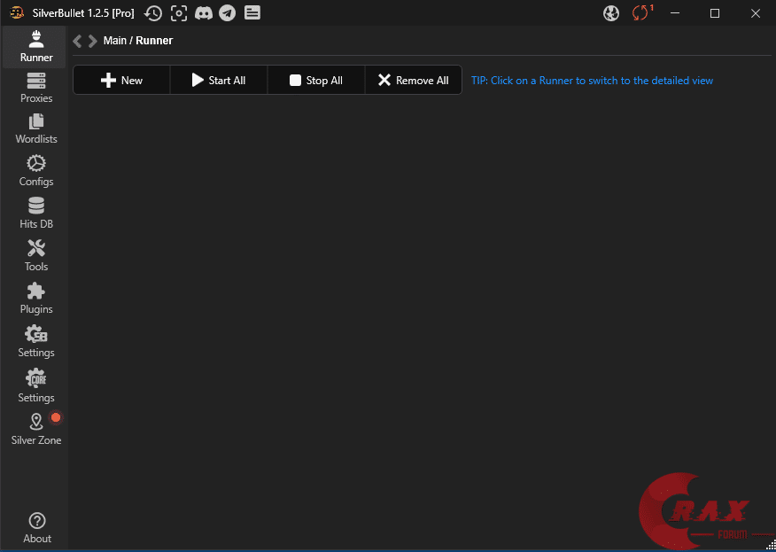This screenshot has width=776, height=552.
Task: Click the Main breadcrumb
Action: [115, 41]
